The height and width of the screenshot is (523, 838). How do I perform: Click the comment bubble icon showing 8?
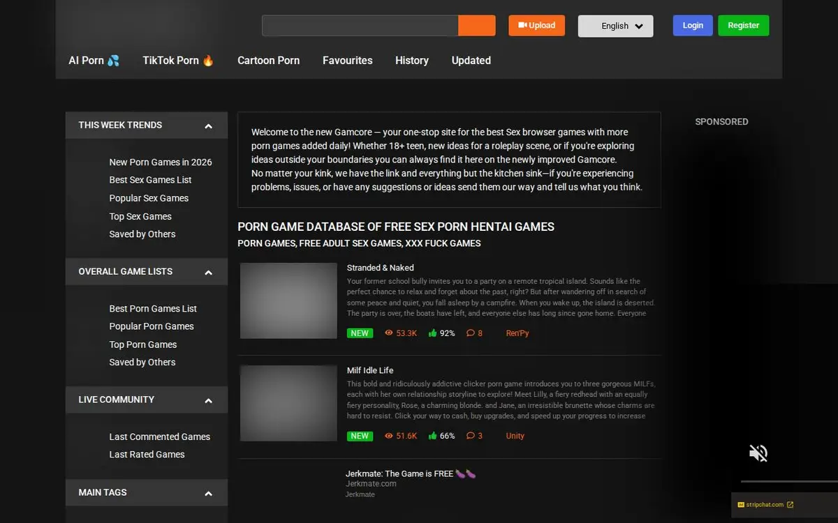470,333
